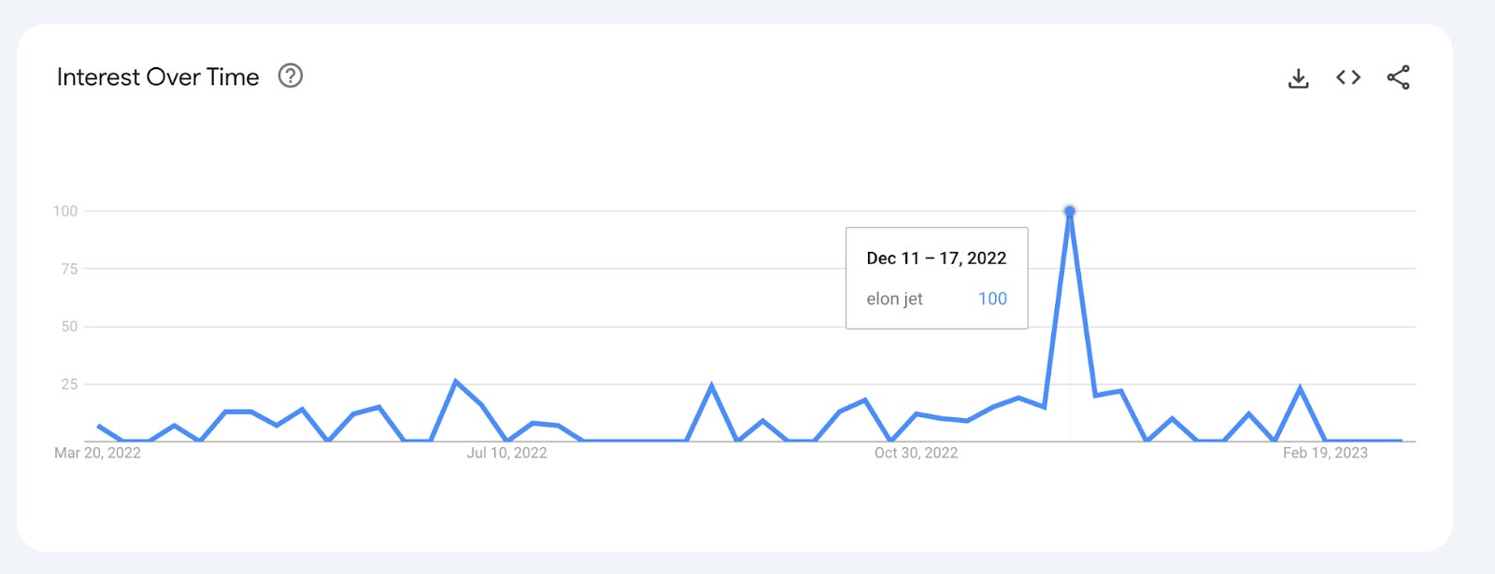Viewport: 1495px width, 574px height.
Task: Click the highlighted peak data point at 100
Action: (x=1070, y=212)
